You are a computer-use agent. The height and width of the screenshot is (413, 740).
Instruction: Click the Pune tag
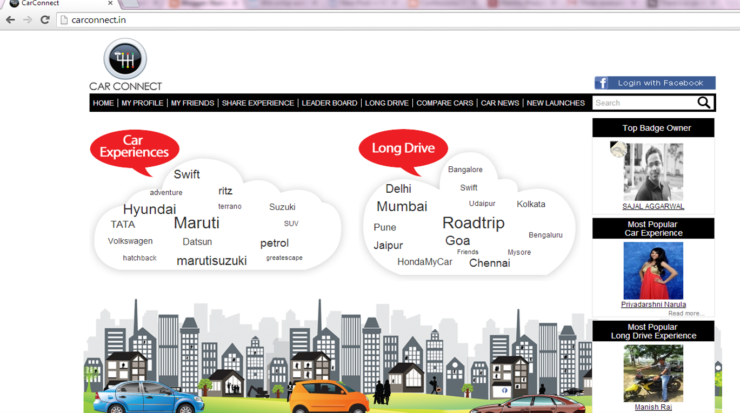click(x=385, y=227)
